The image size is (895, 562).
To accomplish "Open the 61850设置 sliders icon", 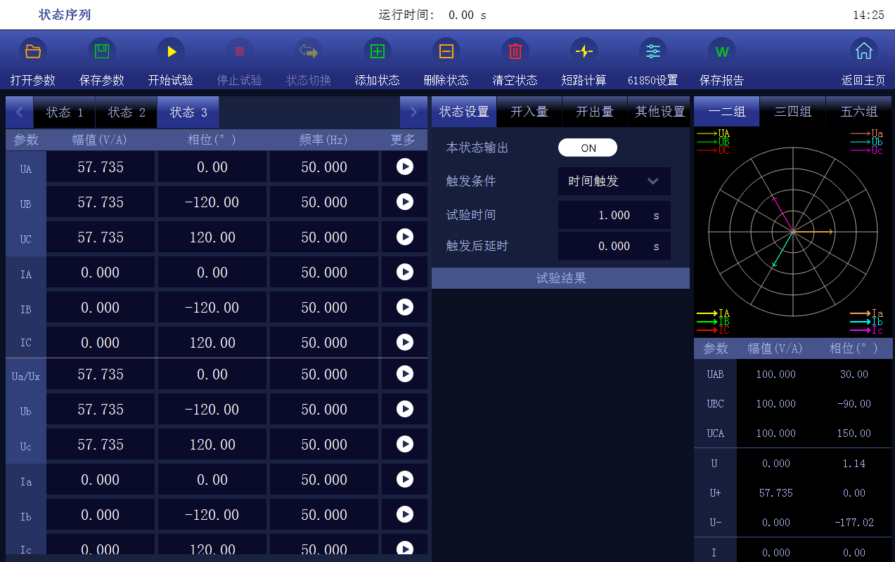I will click(x=653, y=51).
